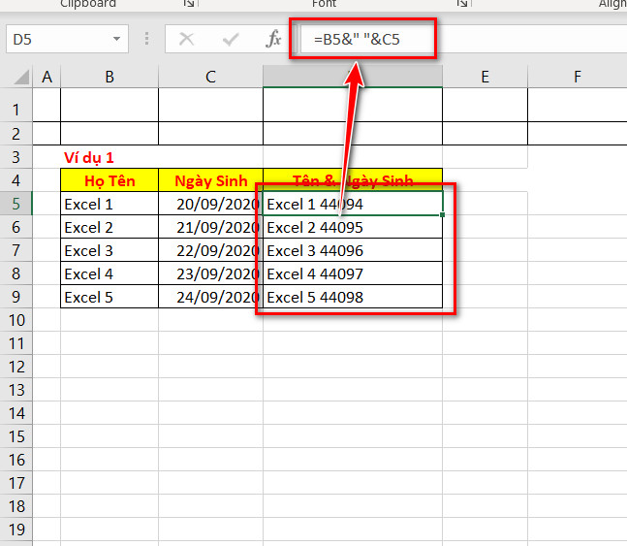Image resolution: width=627 pixels, height=546 pixels.
Task: Select row 7 header
Action: pyautogui.click(x=16, y=250)
